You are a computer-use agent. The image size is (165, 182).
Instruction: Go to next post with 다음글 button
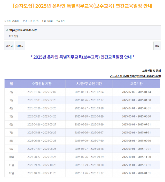point(20,46)
